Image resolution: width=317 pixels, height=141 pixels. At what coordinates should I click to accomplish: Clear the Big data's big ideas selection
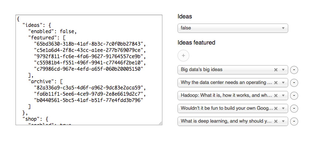(x=276, y=70)
